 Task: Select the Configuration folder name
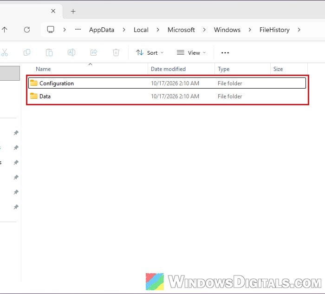click(x=57, y=83)
